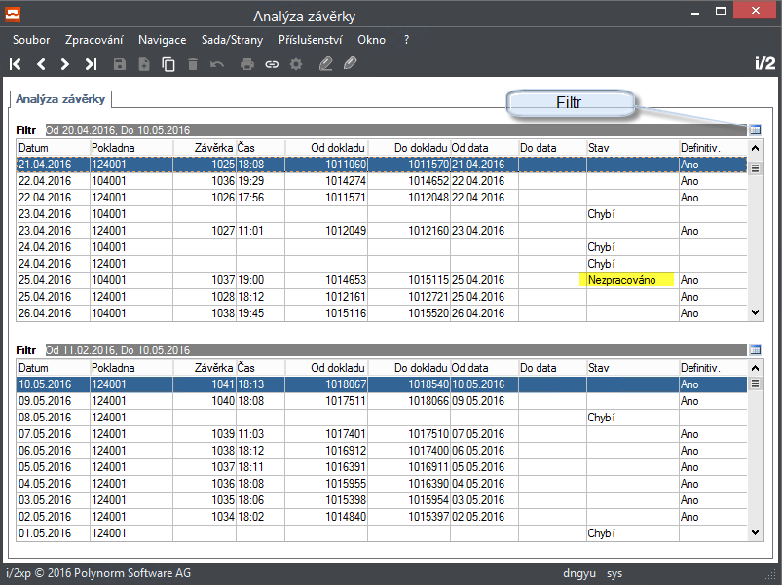Viewport: 782px width, 585px height.
Task: Click Chybí on row 24.04.2016 124001
Action: click(x=601, y=264)
